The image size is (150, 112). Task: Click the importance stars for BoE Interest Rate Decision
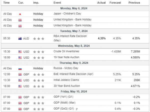point(39,75)
